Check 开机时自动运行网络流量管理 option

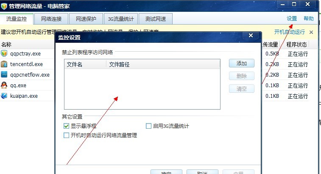(x=66, y=135)
